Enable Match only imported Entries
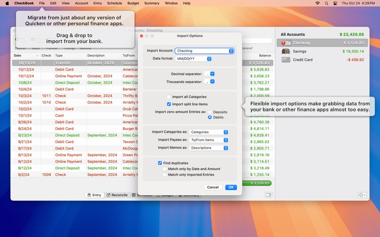The width and height of the screenshot is (380, 237). tap(165, 174)
